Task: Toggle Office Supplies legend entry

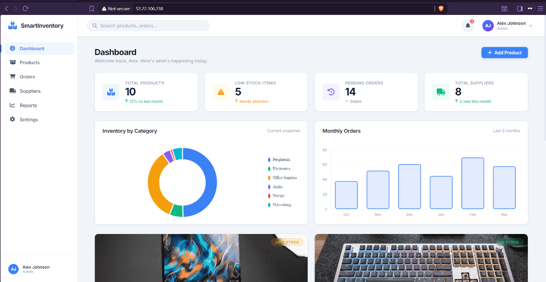Action: (282, 178)
